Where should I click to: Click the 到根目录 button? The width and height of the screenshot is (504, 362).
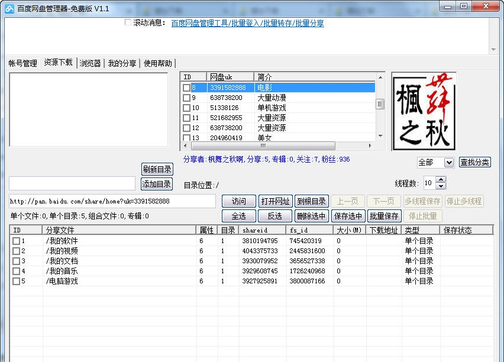[x=312, y=201]
